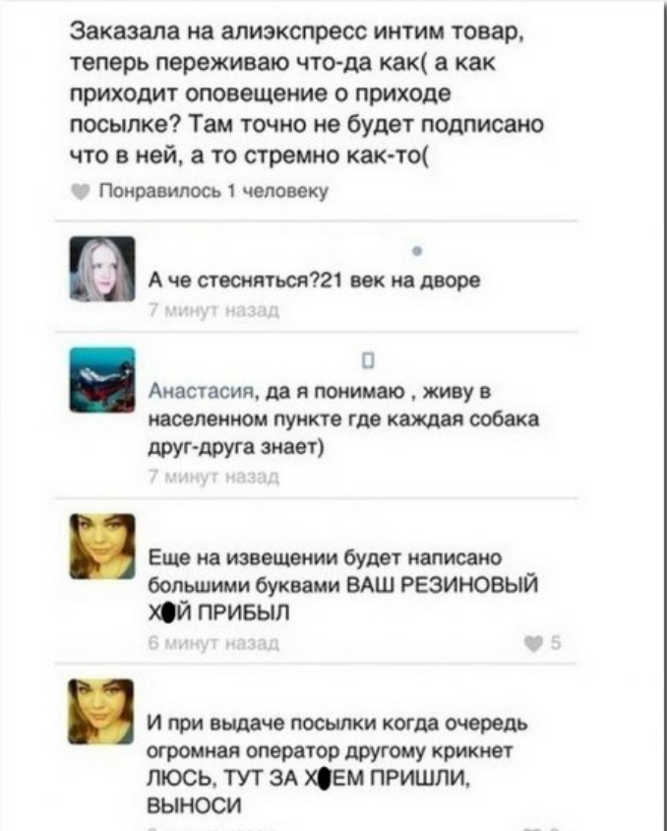Click the like count "5" next to heart
Viewport: 667px width, 831px height.
[555, 643]
